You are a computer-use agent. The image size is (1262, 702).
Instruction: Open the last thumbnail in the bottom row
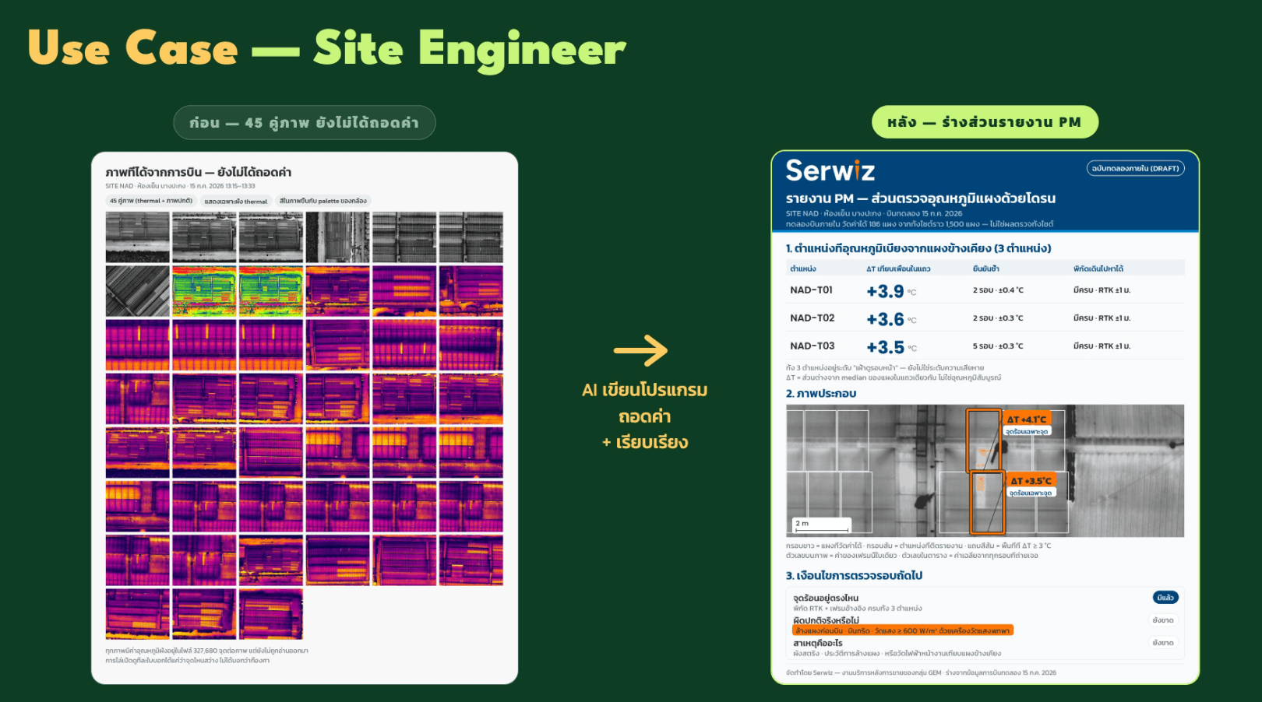[x=270, y=614]
